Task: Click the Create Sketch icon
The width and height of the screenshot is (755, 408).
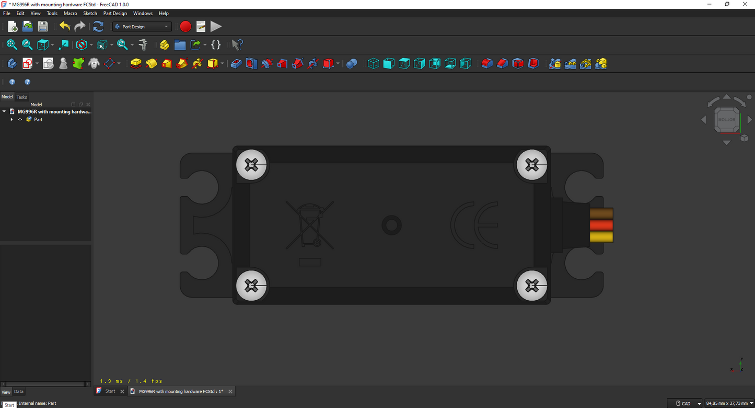Action: pyautogui.click(x=28, y=64)
